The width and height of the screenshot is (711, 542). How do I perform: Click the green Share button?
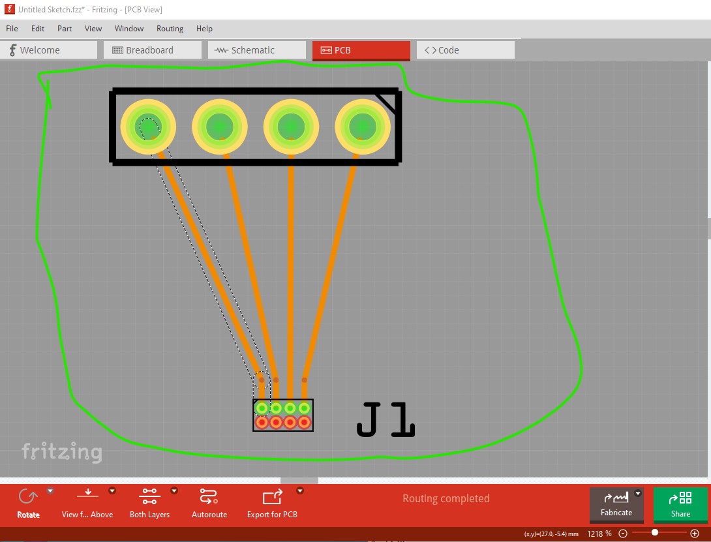click(680, 504)
